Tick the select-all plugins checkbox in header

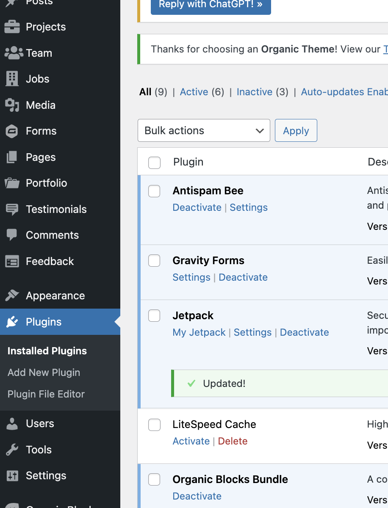[x=154, y=163]
